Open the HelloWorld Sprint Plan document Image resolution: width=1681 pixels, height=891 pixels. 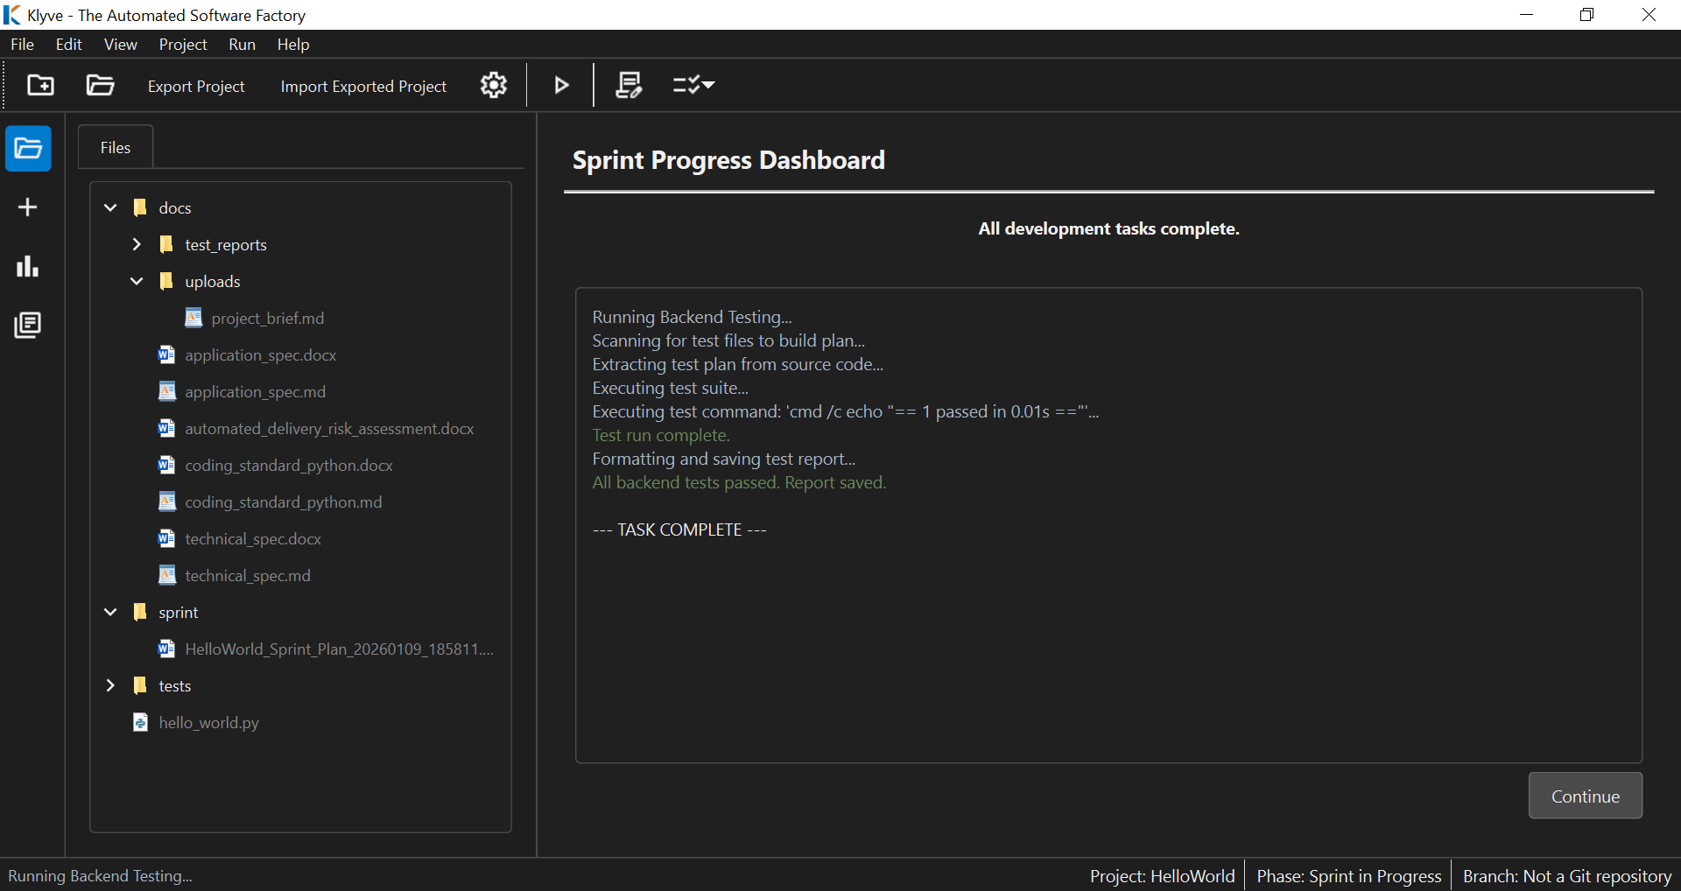click(x=338, y=649)
